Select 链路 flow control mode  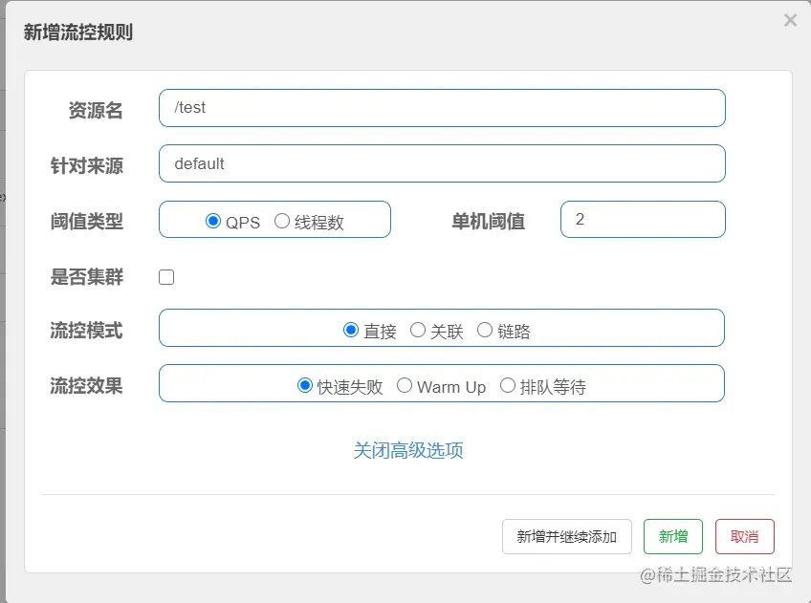tap(485, 330)
